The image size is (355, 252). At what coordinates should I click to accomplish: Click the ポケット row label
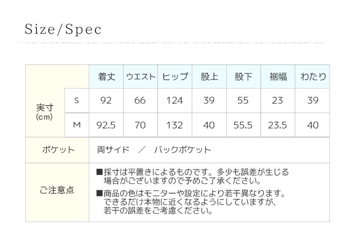point(58,150)
